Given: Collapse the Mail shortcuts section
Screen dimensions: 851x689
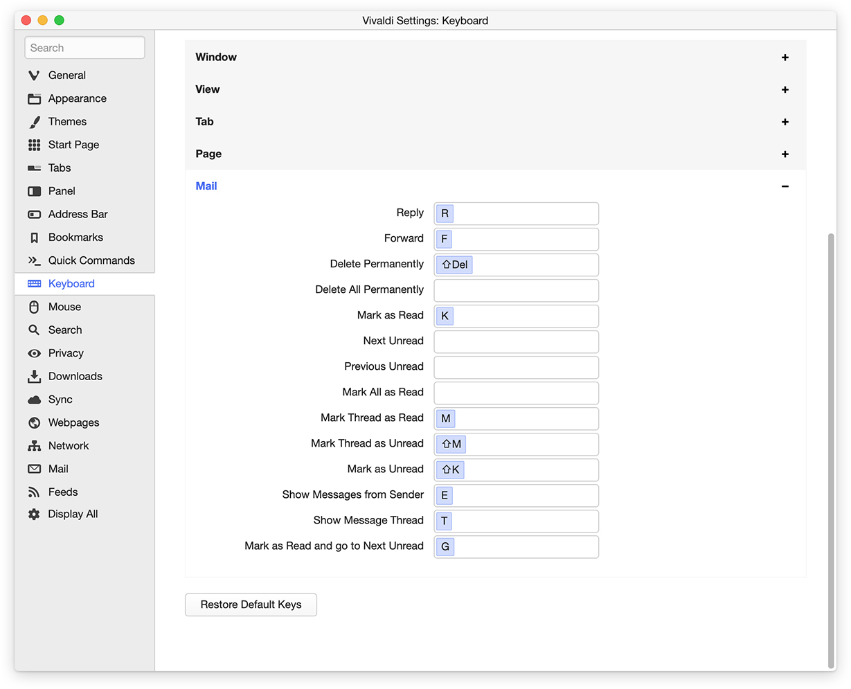Looking at the screenshot, I should [785, 186].
